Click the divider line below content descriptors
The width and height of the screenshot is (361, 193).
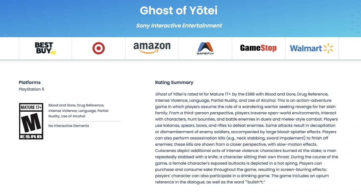tap(84, 121)
